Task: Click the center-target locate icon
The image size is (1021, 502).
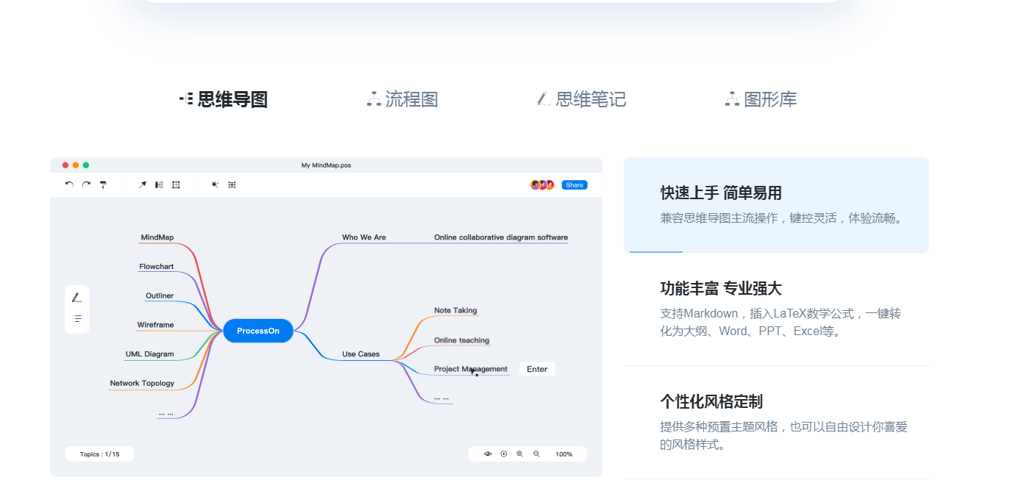Action: pos(504,454)
